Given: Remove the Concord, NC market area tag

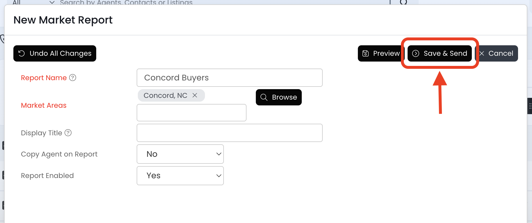Looking at the screenshot, I should pyautogui.click(x=195, y=95).
